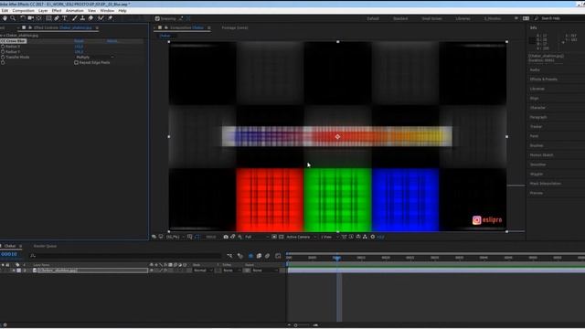Click the Radius X value
The height and width of the screenshot is (329, 585).
pos(79,47)
